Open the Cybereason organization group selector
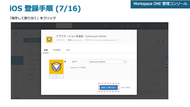The image size is (190, 107). click(64, 26)
